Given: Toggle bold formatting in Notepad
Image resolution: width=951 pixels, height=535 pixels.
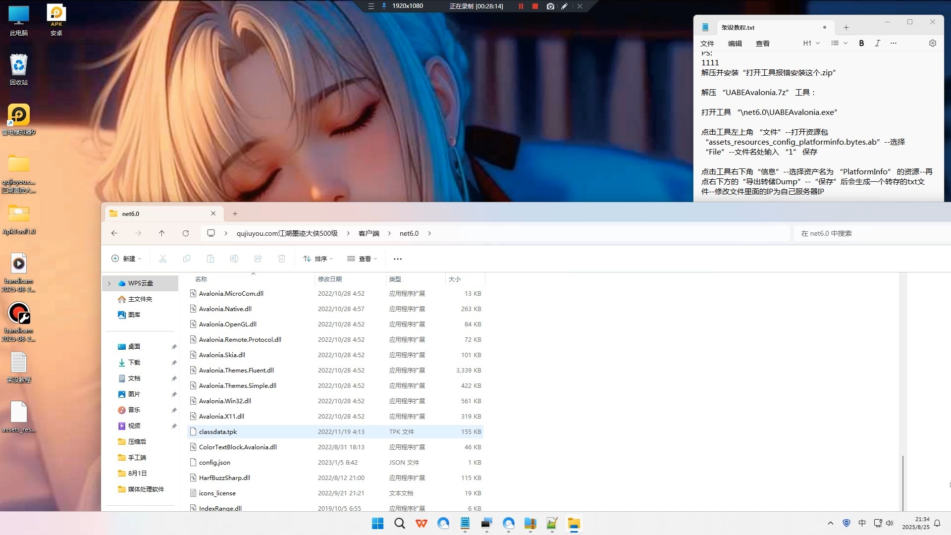Looking at the screenshot, I should pyautogui.click(x=861, y=43).
